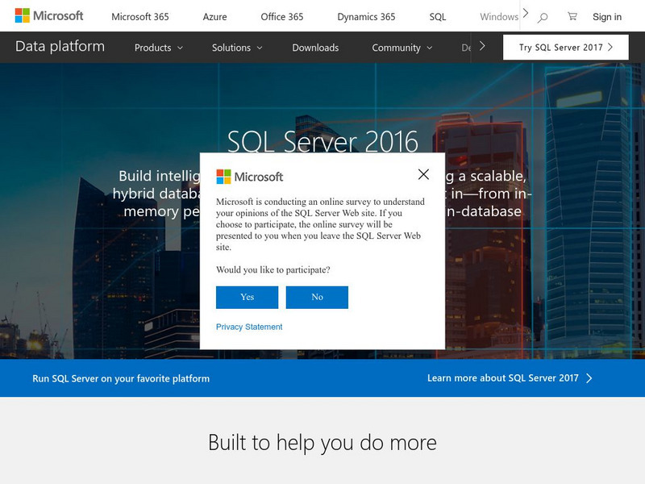645x484 pixels.
Task: Answer Yes to the survey
Action: coord(248,297)
